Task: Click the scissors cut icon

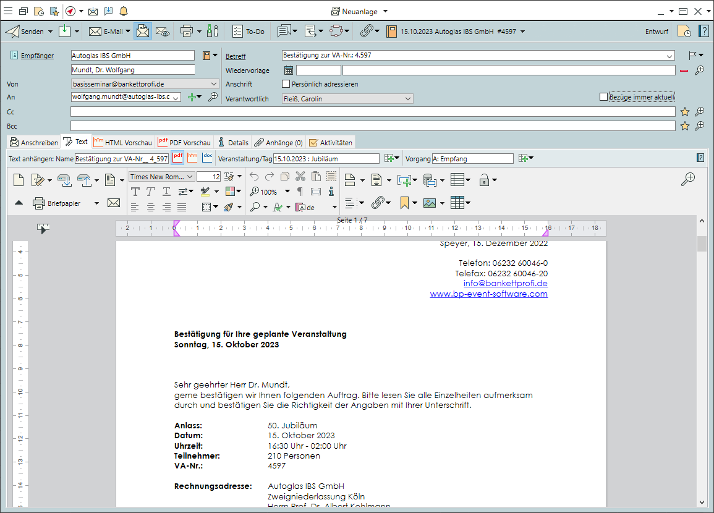Action: click(300, 177)
